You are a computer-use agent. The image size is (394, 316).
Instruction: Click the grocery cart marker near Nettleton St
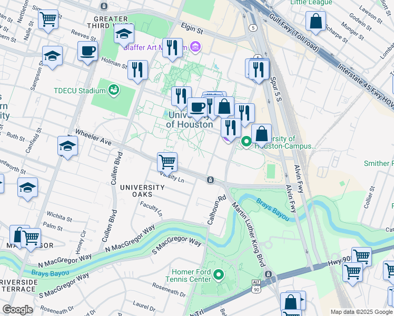[x=48, y=19]
